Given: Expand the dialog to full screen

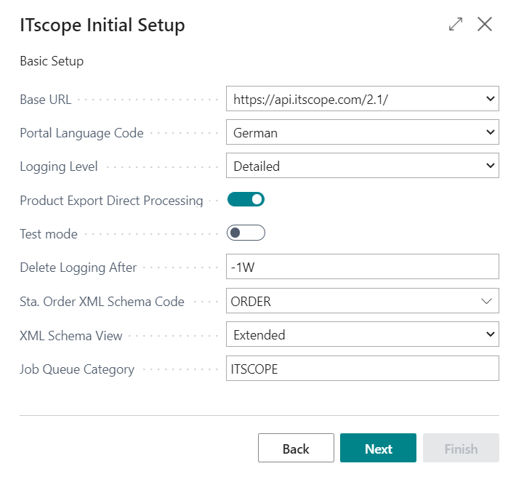Looking at the screenshot, I should (x=456, y=25).
